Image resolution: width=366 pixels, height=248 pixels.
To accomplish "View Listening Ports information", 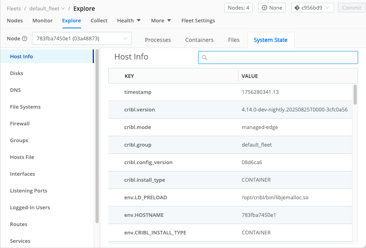I will click(28, 190).
